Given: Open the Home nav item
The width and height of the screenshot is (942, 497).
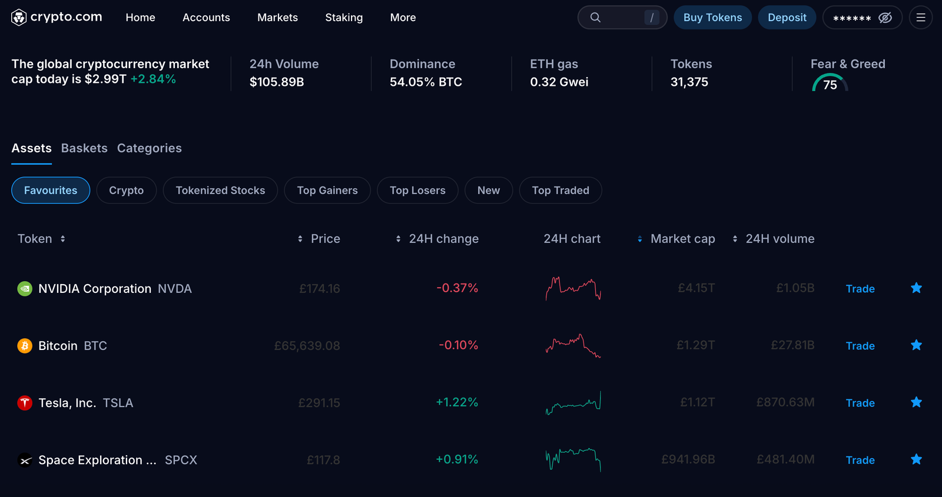Looking at the screenshot, I should (140, 18).
